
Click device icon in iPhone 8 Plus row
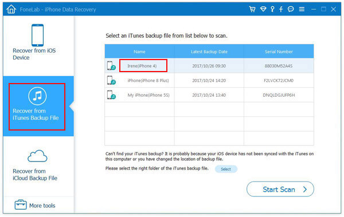[111, 80]
